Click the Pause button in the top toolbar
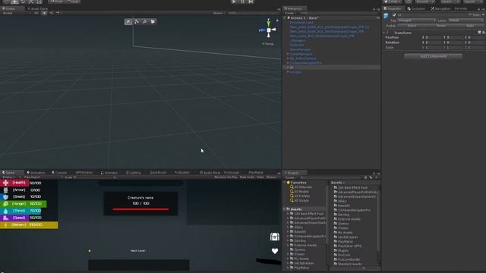 pos(243,2)
